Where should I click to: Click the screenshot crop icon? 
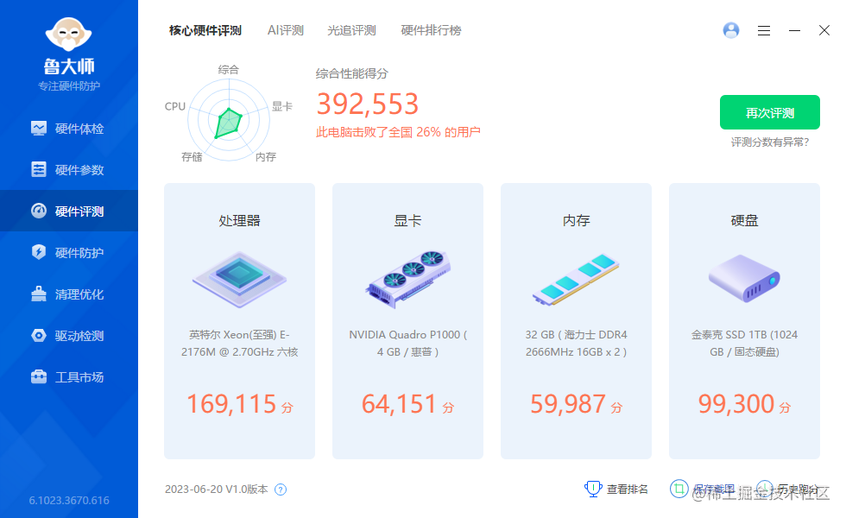coord(679,489)
